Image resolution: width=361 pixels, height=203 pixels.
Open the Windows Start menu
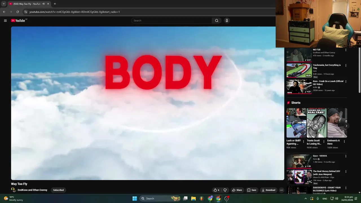click(x=135, y=198)
